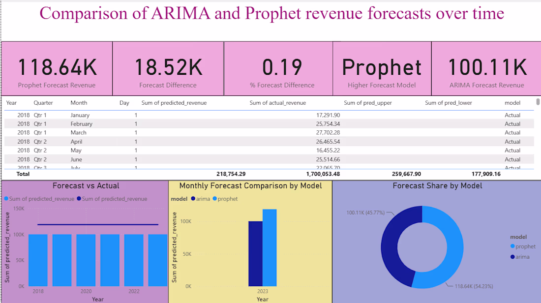Image resolution: width=541 pixels, height=303 pixels.
Task: Click the pred_lower total 177,909.16
Action: click(486, 174)
